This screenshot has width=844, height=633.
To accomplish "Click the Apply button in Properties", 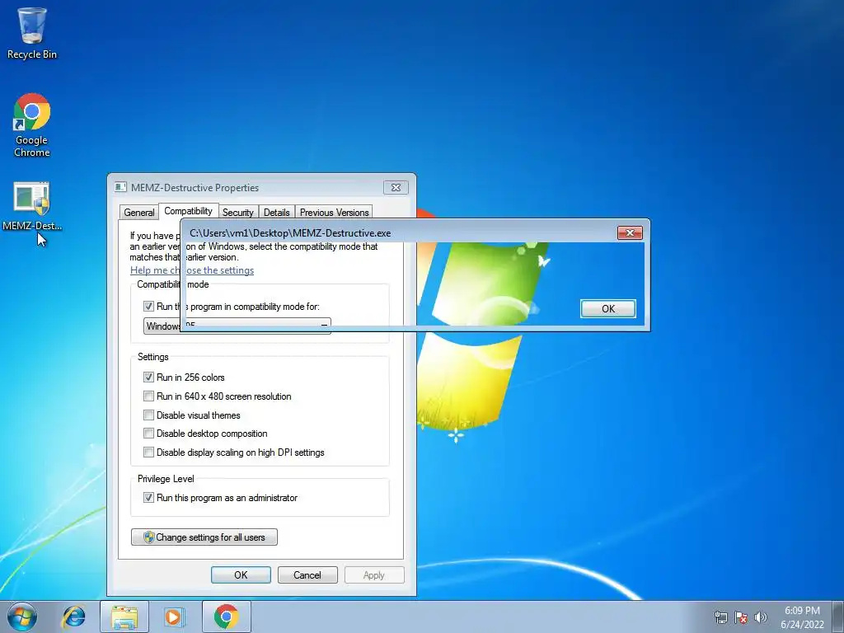I will coord(374,574).
